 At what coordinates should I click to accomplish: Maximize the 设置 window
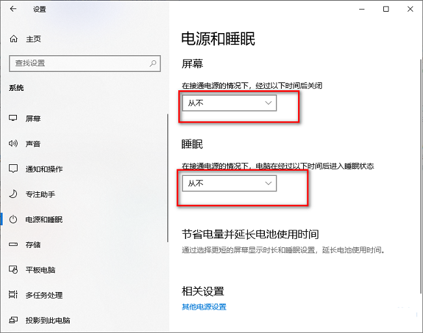[x=386, y=9]
